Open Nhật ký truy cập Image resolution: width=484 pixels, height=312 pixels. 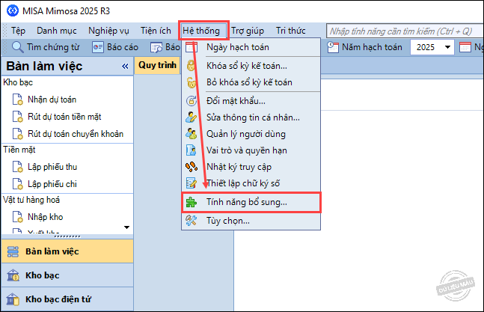pos(251,167)
